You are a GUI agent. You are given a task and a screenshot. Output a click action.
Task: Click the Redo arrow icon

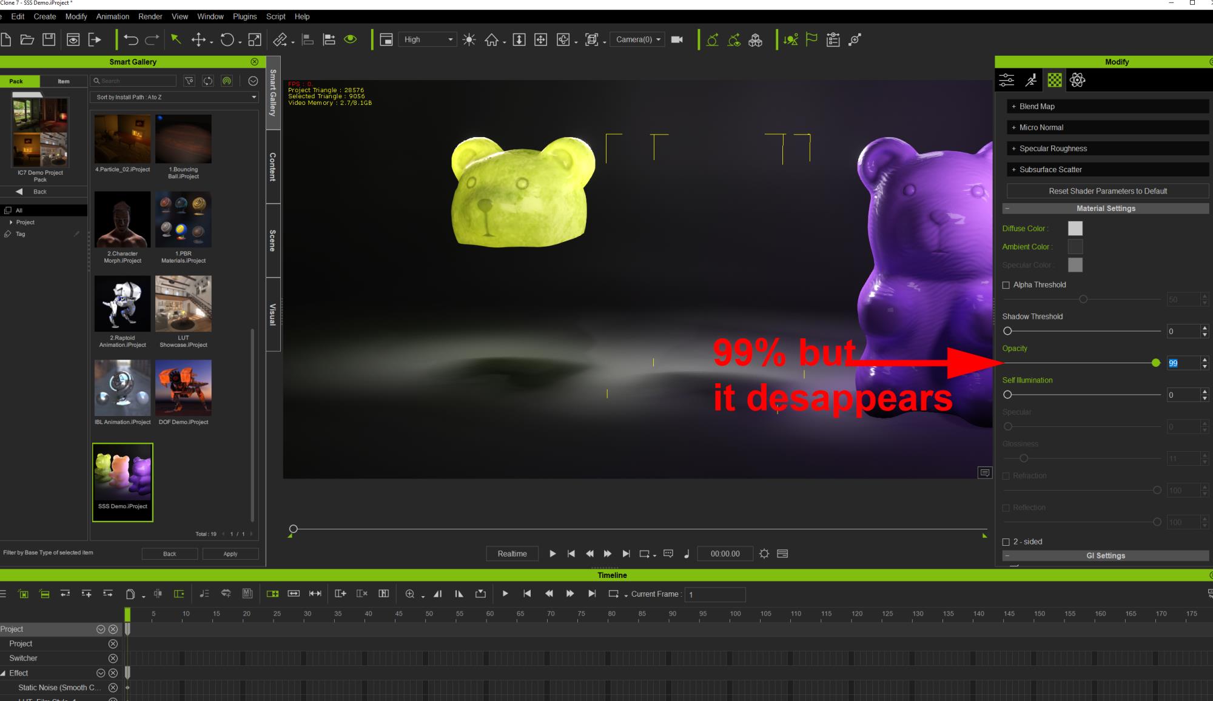click(x=152, y=39)
